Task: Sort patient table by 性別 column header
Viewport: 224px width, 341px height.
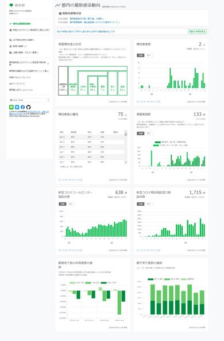Action: pos(102,132)
